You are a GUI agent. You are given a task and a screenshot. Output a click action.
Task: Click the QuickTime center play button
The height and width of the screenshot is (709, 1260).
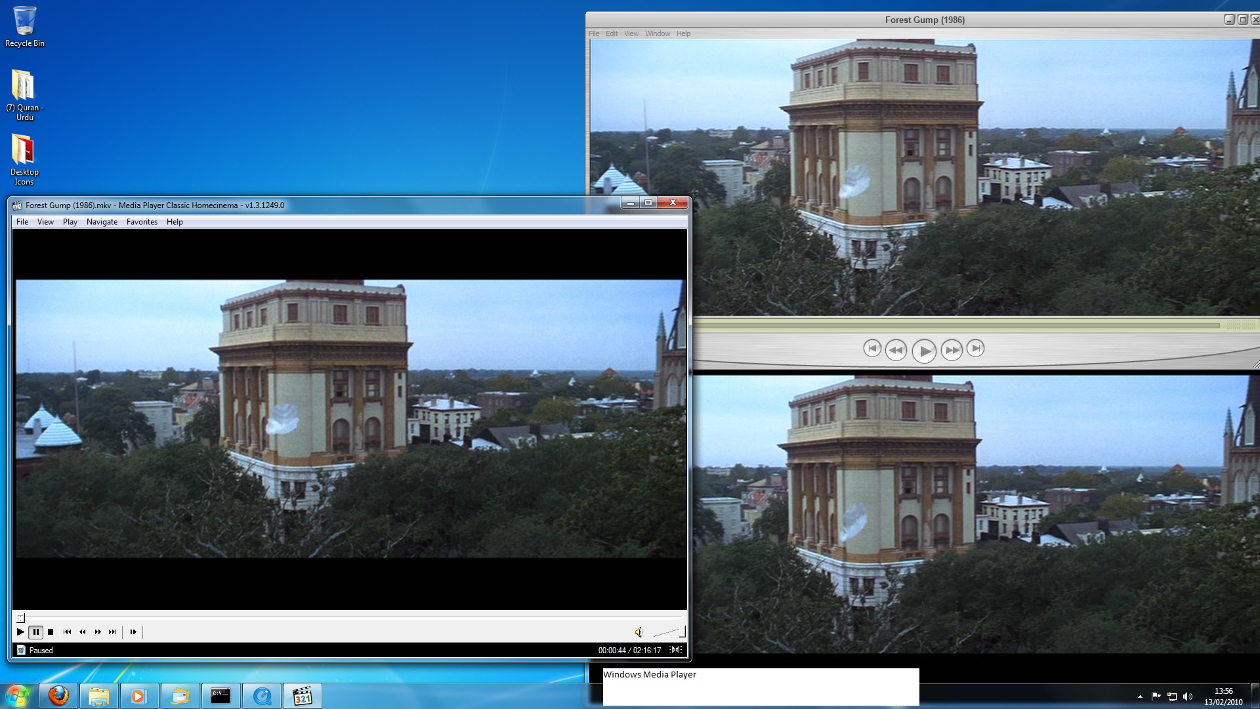click(924, 351)
